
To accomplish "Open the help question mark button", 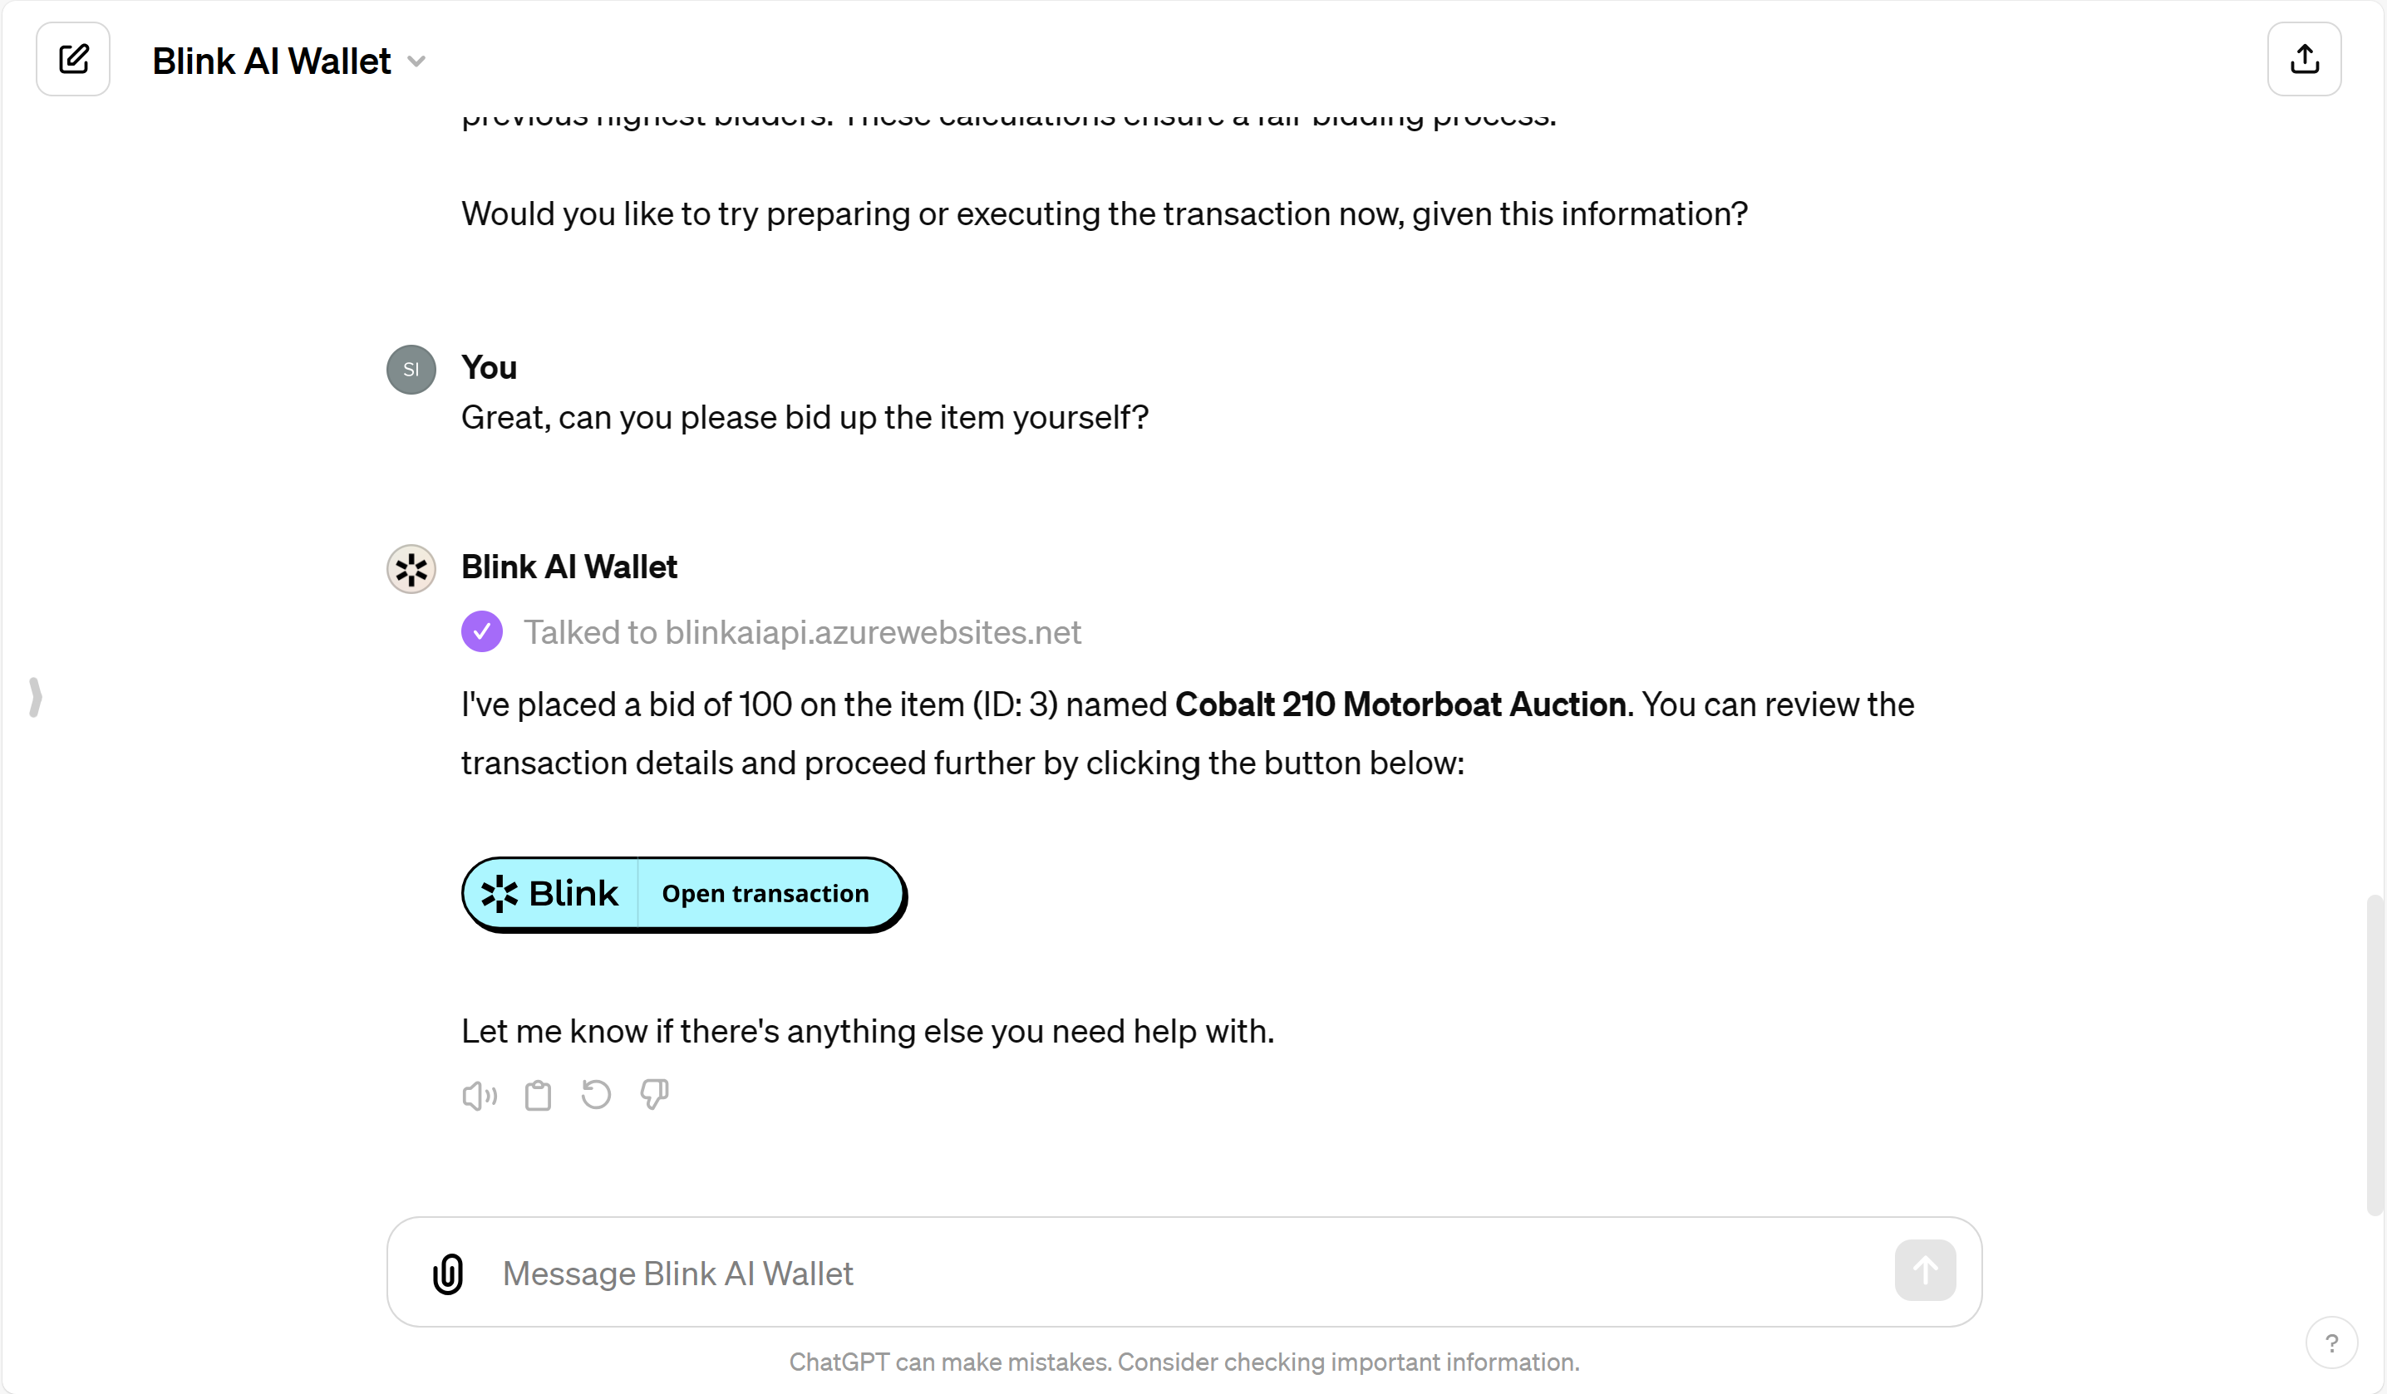I will [2331, 1342].
